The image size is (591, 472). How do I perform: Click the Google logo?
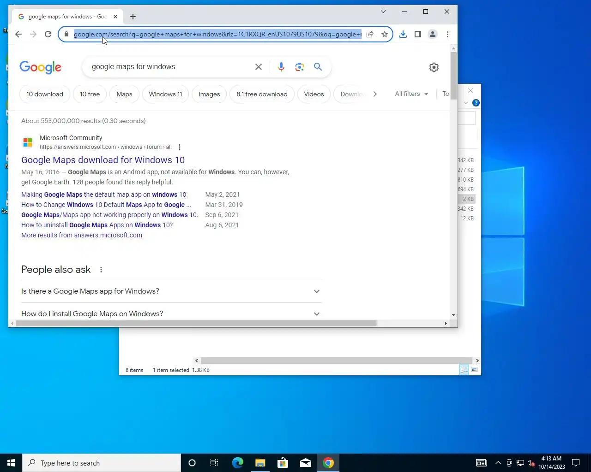click(x=41, y=67)
